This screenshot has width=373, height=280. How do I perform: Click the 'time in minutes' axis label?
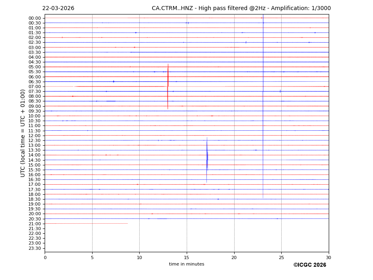186,264
